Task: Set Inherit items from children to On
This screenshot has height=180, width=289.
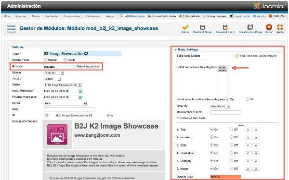Action: 227,99
